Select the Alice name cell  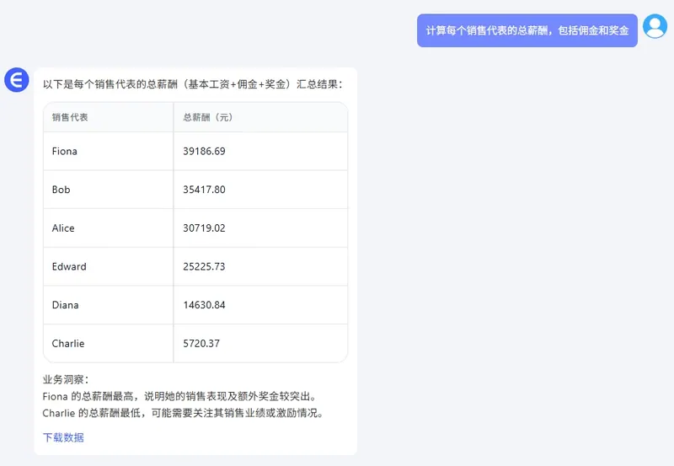click(63, 228)
